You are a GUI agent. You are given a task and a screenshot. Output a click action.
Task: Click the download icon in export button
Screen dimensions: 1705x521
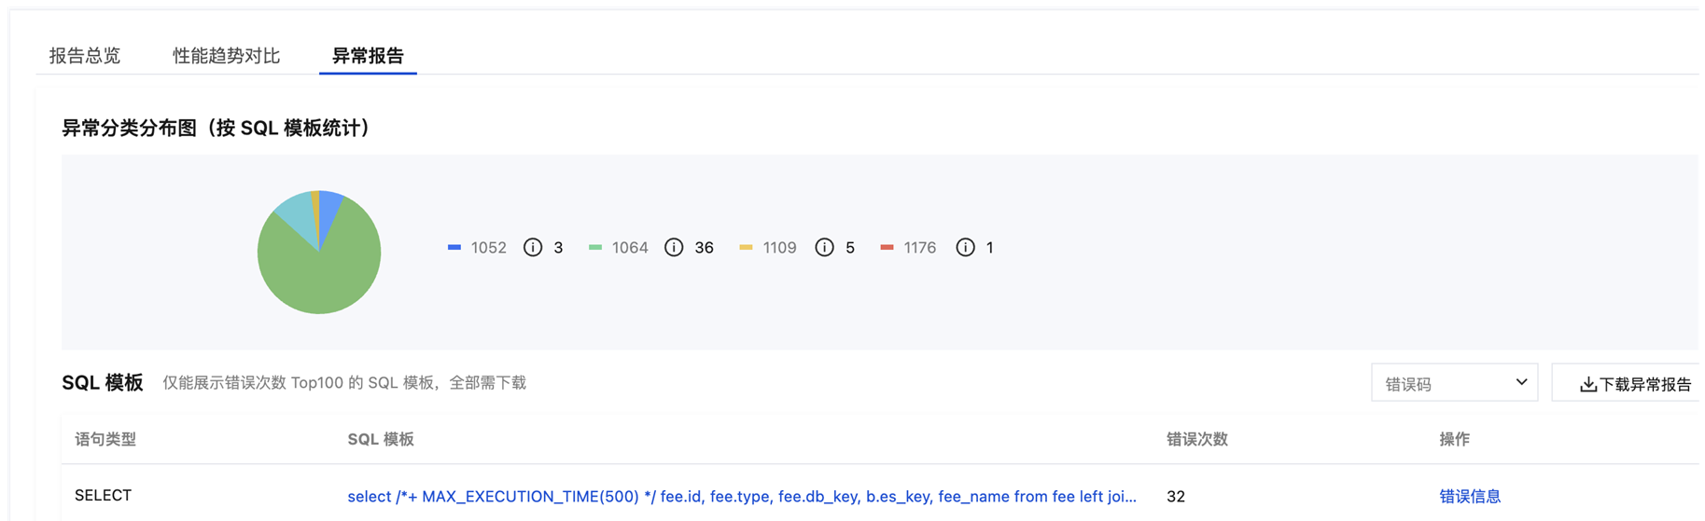1587,385
